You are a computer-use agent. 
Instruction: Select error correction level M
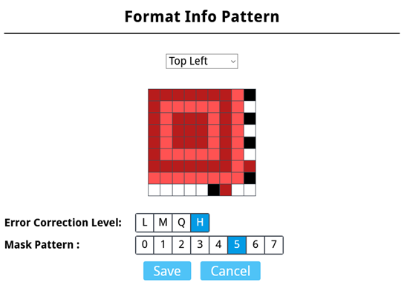(163, 223)
